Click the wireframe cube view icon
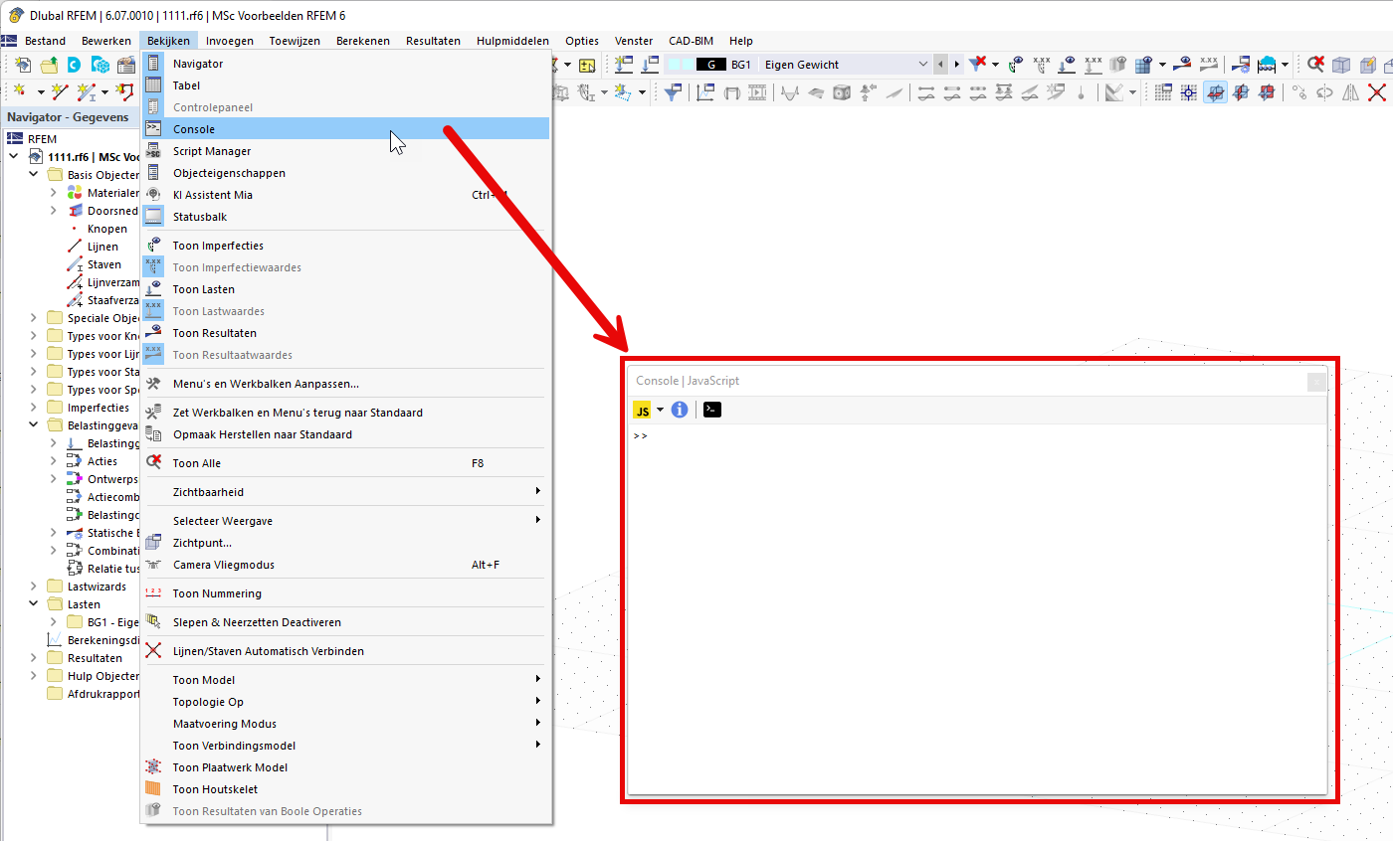 [x=1341, y=65]
